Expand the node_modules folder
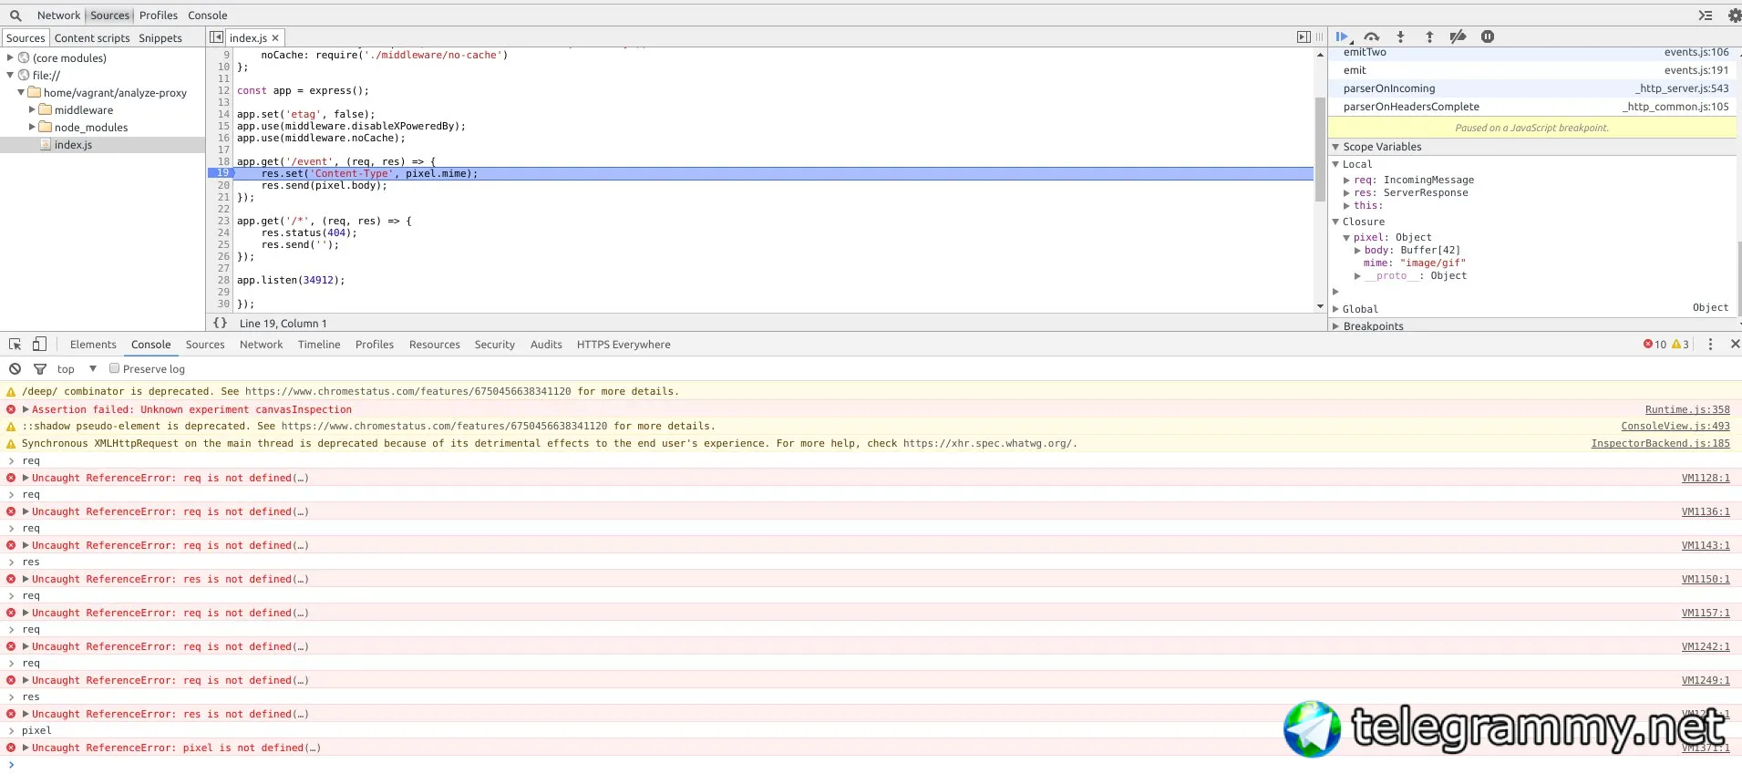The width and height of the screenshot is (1742, 784). (32, 128)
